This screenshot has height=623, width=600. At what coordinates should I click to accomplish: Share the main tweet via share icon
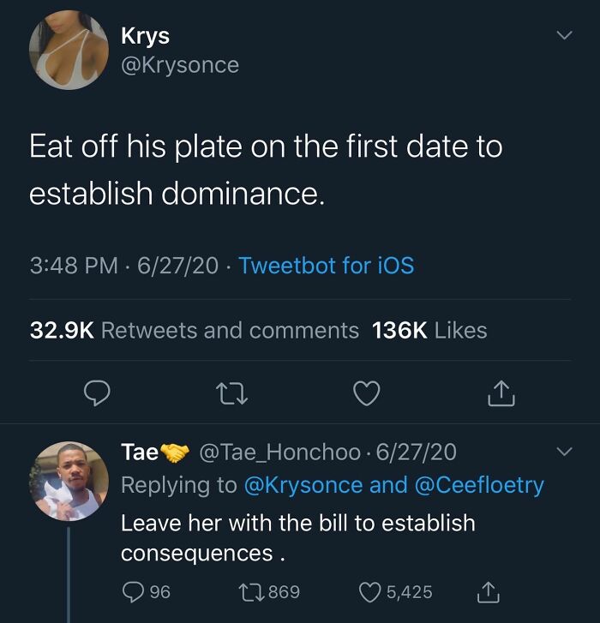pos(501,393)
